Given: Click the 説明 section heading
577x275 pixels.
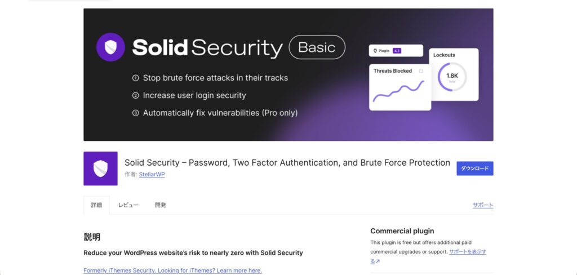Looking at the screenshot, I should coord(92,237).
